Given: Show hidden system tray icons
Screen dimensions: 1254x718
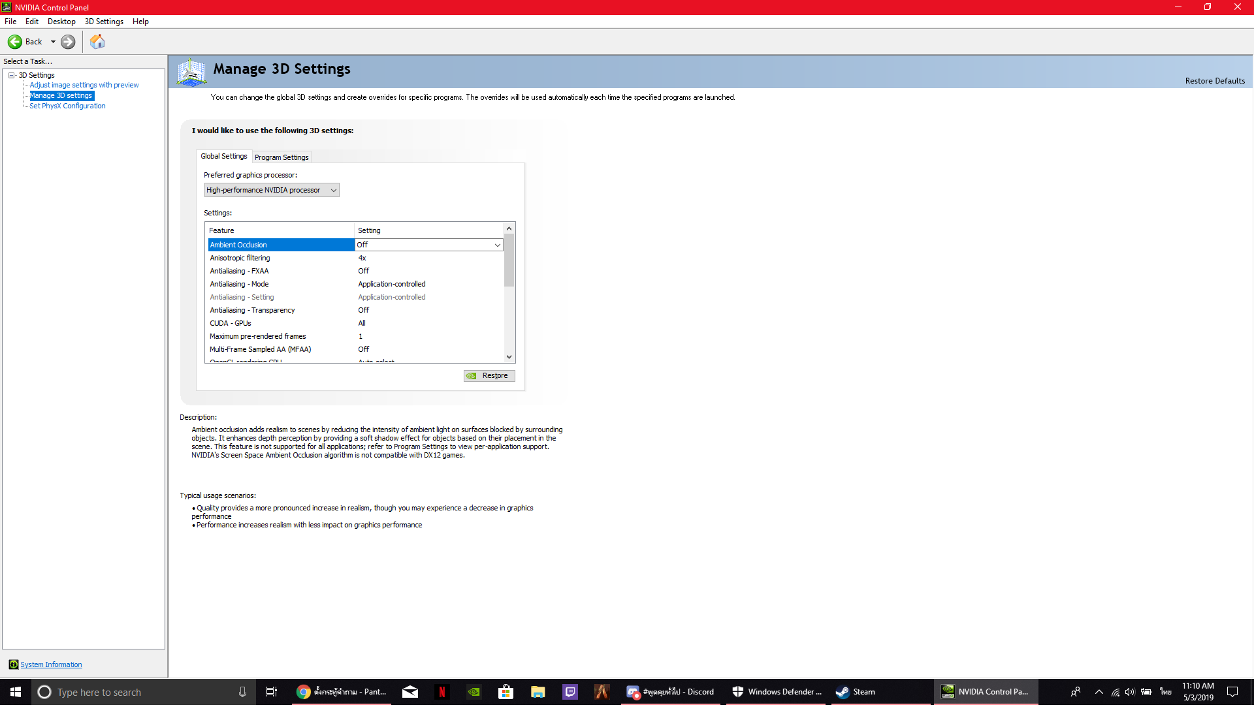Looking at the screenshot, I should (x=1099, y=692).
